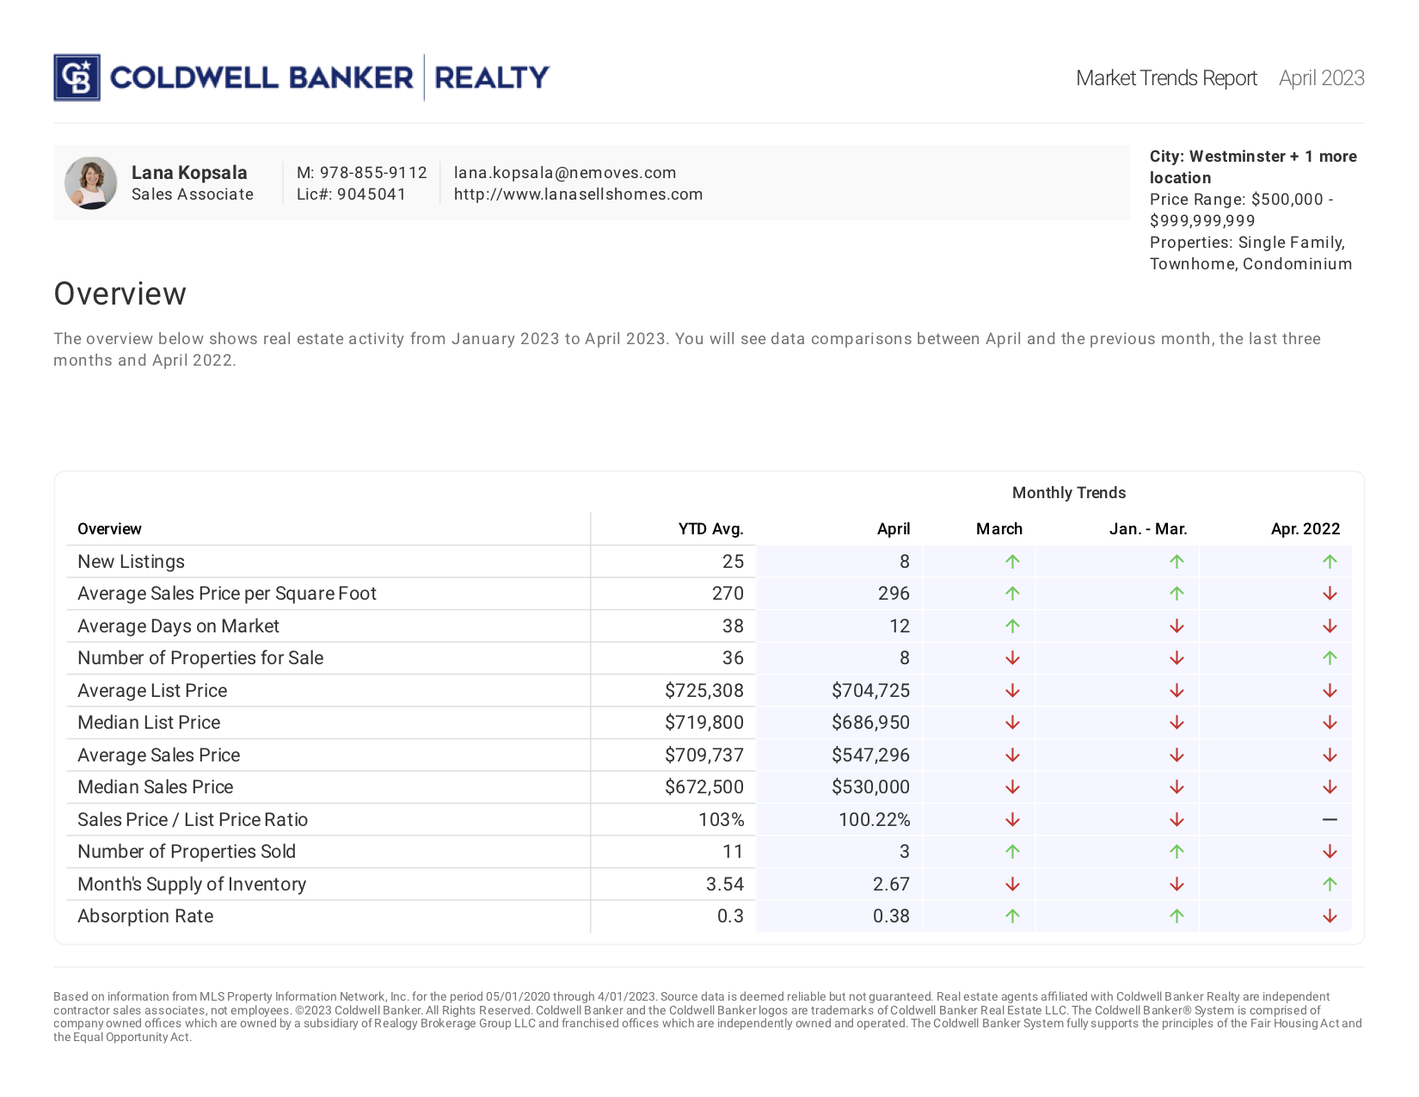Open the lana.kopsala@nemoves.com email link

tap(565, 173)
